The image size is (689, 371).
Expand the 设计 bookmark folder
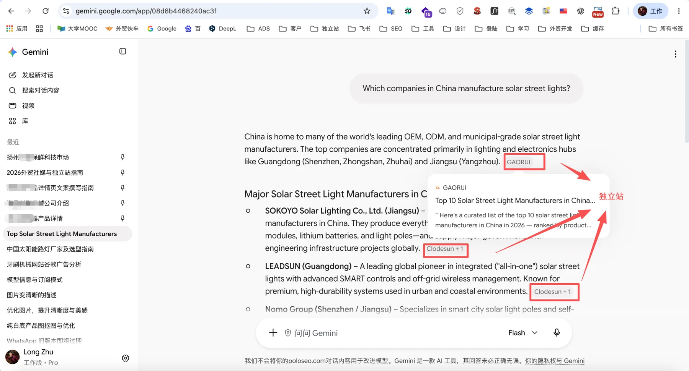click(x=454, y=29)
